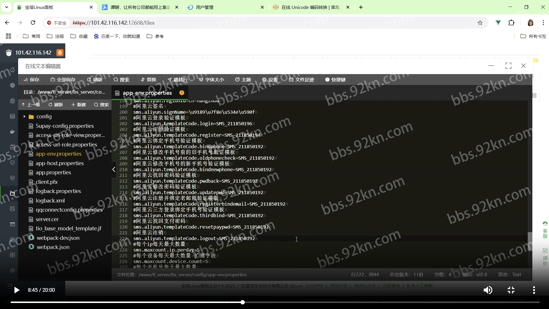The height and width of the screenshot is (309, 549).
Task: Open the editor 设置 settings
Action: click(x=270, y=80)
